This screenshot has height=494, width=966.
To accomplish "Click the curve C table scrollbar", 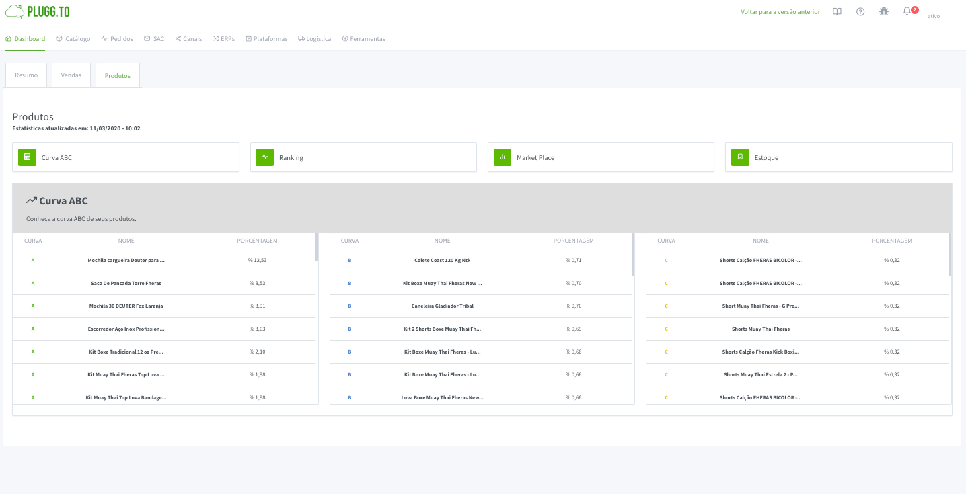I will click(950, 255).
